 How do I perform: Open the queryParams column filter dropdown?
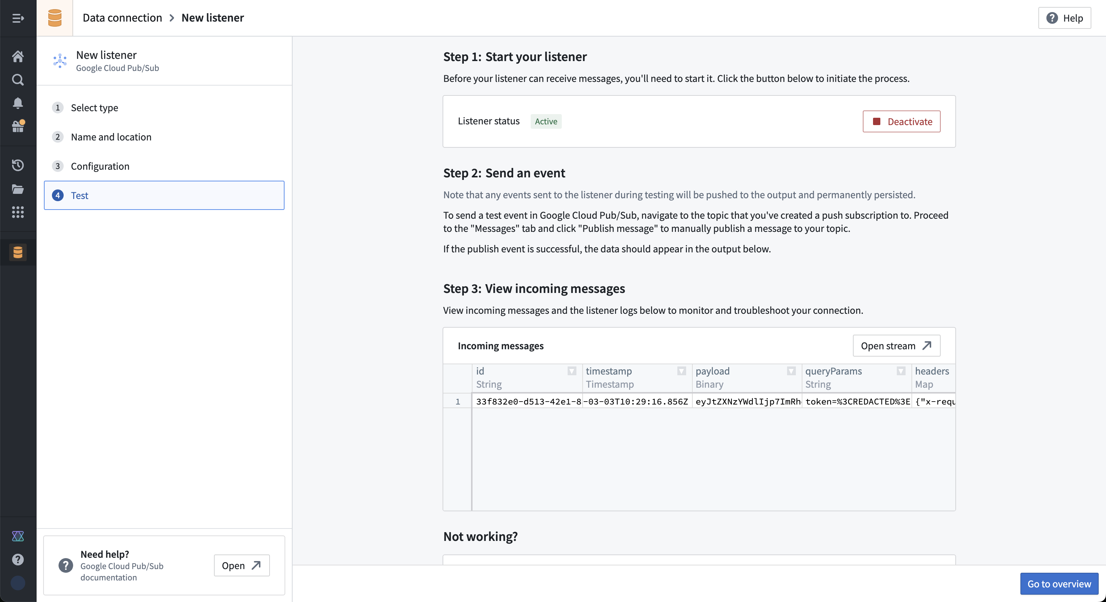click(x=901, y=371)
